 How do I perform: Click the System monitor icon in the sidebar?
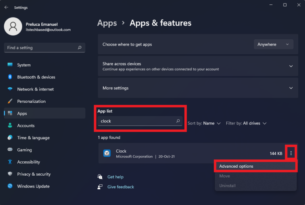coord(10,65)
